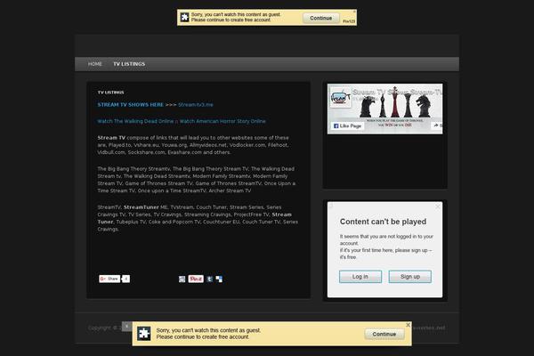This screenshot has width=534, height=356.
Task: Close the top yellow notification banner
Action: pos(354,12)
